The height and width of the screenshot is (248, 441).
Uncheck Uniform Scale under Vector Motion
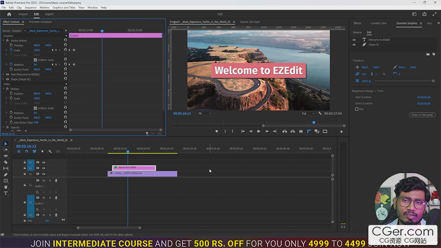click(36, 60)
